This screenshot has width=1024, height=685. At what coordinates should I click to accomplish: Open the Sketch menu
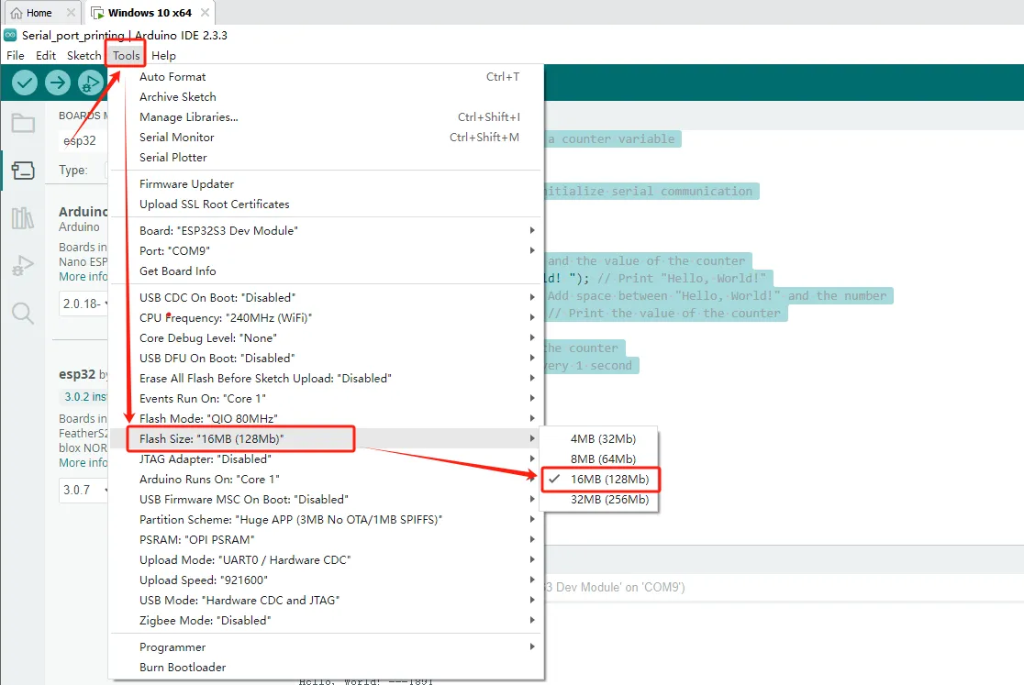83,55
